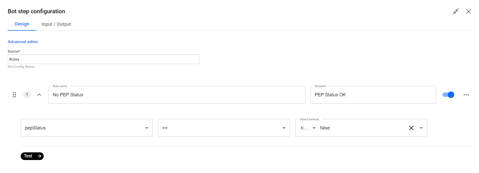
Task: Click the arrow icon in the Test button
Action: pos(39,156)
